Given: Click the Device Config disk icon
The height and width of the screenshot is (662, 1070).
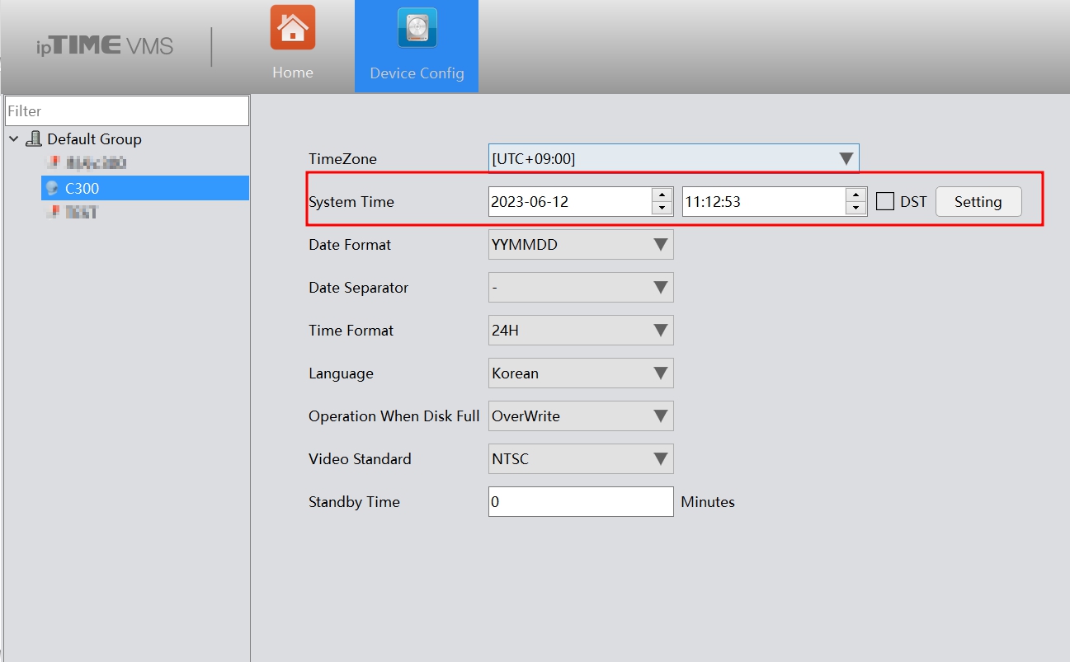Looking at the screenshot, I should pyautogui.click(x=417, y=28).
